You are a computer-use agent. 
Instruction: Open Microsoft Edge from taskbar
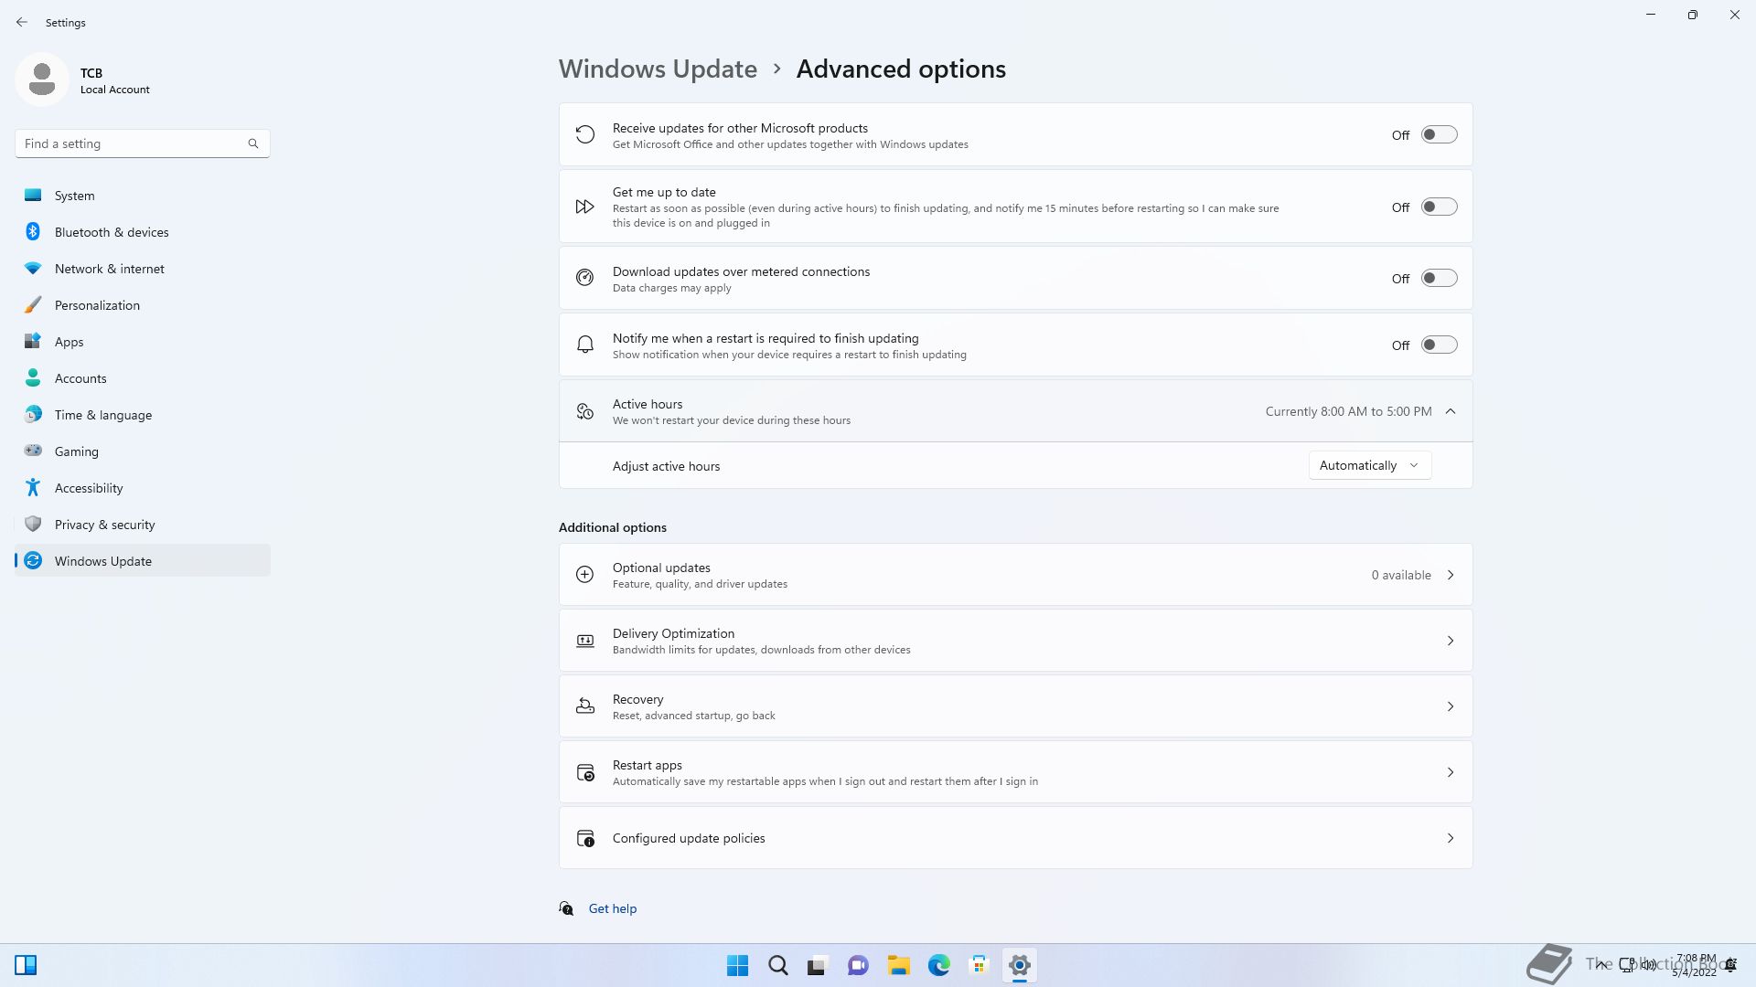click(938, 965)
